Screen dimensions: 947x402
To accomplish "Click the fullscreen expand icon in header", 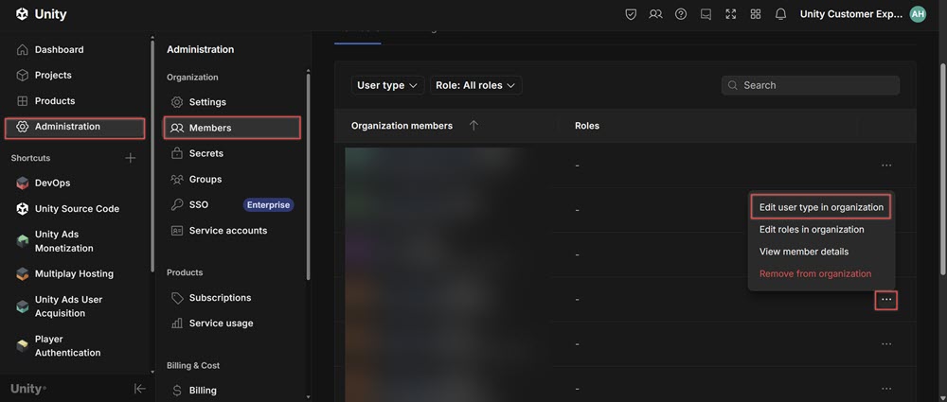I will pos(731,14).
